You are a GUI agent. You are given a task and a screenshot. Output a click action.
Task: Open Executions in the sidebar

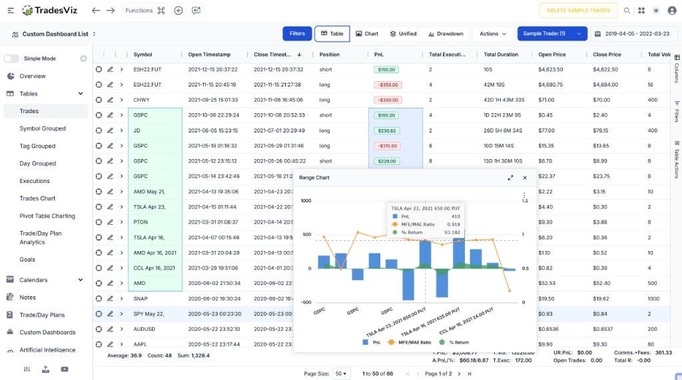[x=35, y=181]
